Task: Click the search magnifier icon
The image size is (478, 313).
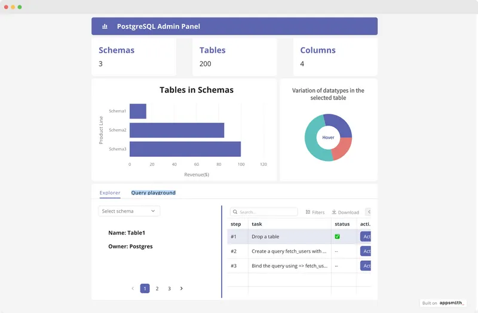Action: pos(235,212)
